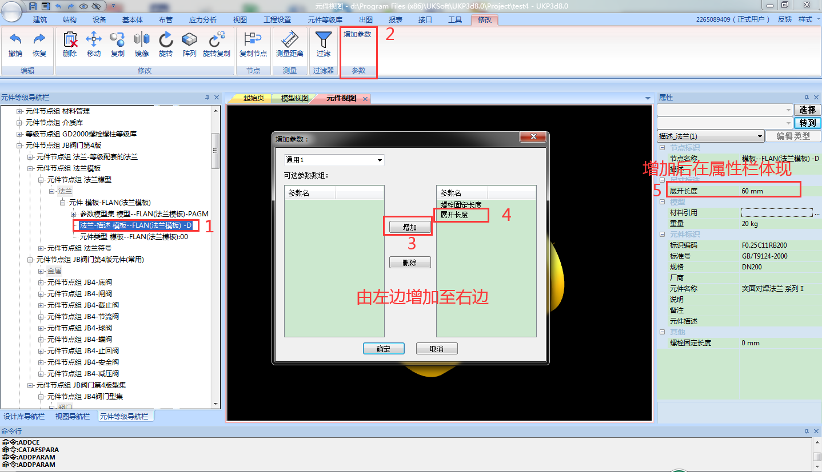This screenshot has height=472, width=822.
Task: Click the 增加 button in dialog
Action: [x=410, y=227]
